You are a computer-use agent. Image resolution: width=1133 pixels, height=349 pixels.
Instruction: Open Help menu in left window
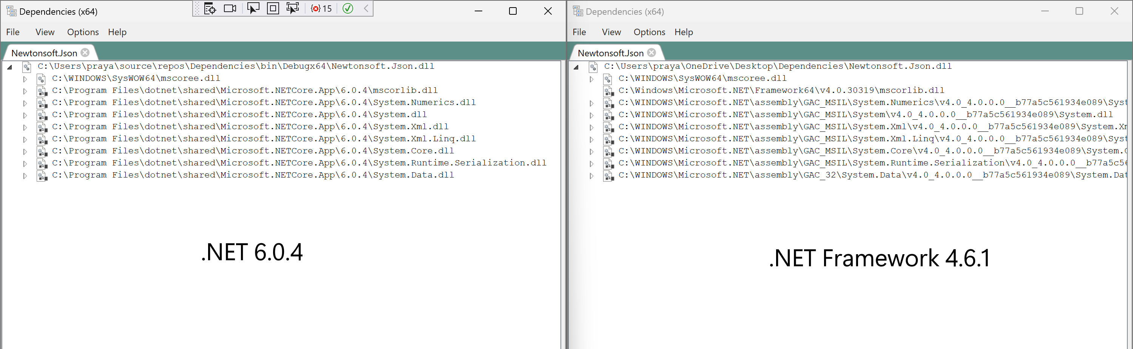(117, 32)
